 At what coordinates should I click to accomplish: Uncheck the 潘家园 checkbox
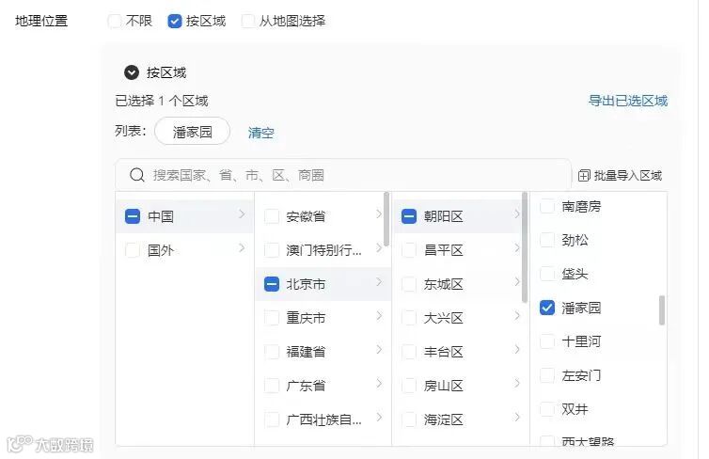pyautogui.click(x=547, y=308)
